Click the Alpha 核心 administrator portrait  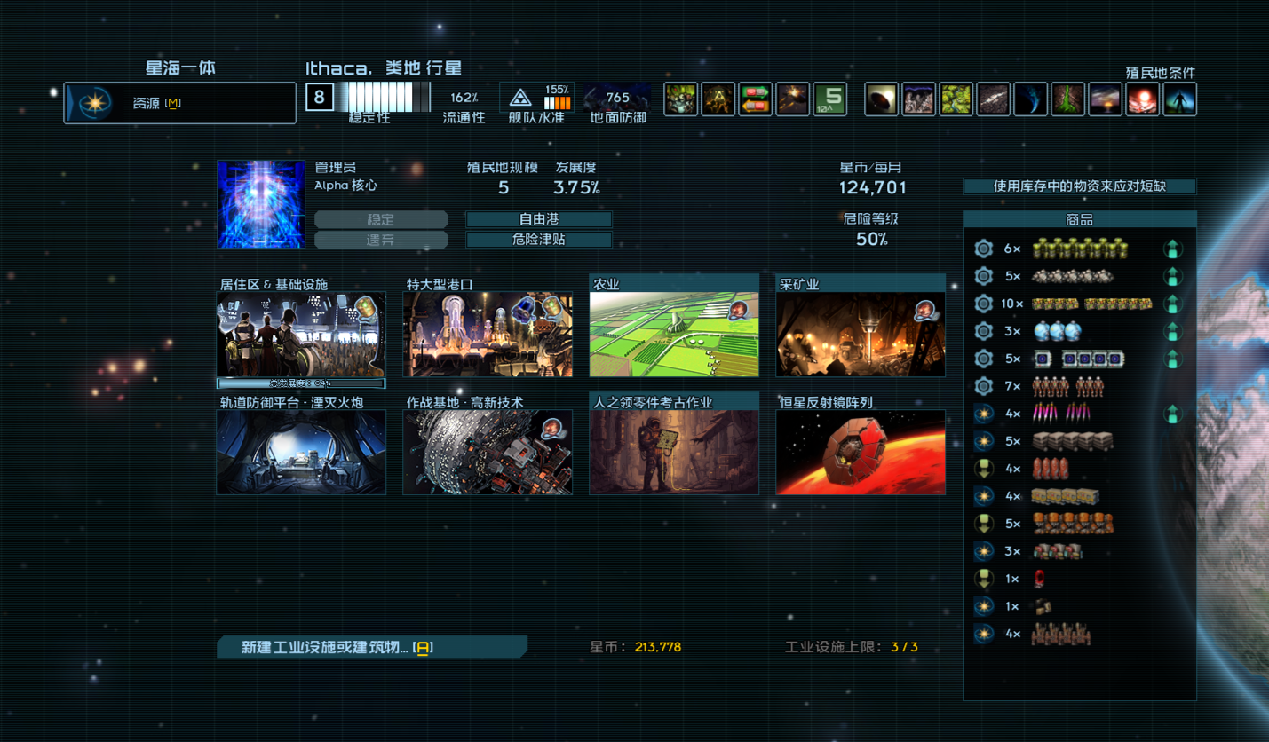click(261, 204)
